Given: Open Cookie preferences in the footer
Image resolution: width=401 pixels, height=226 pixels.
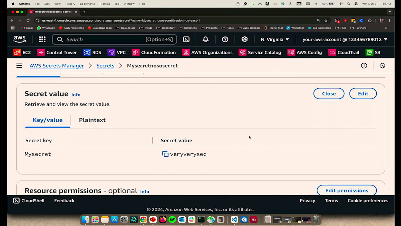Looking at the screenshot, I should pyautogui.click(x=368, y=201).
